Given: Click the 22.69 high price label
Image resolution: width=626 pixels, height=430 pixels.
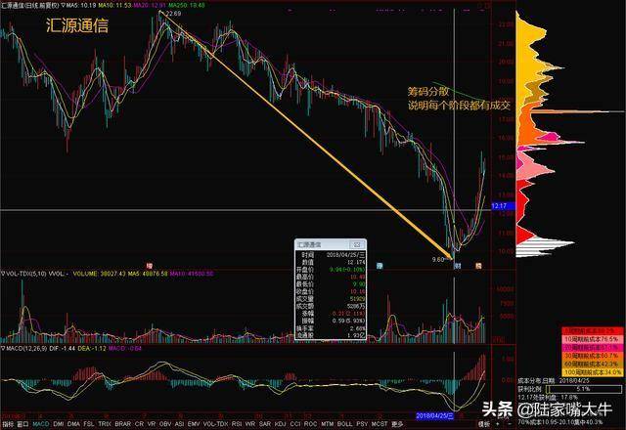Looking at the screenshot, I should [x=173, y=14].
